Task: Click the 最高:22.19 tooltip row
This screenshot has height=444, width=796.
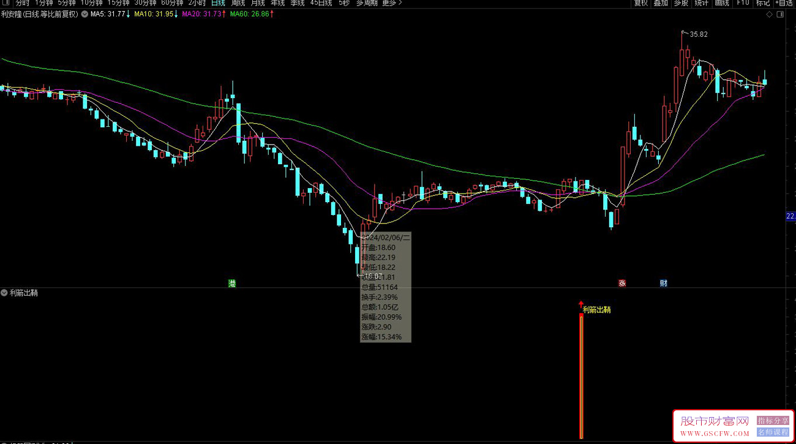Action: pos(378,257)
